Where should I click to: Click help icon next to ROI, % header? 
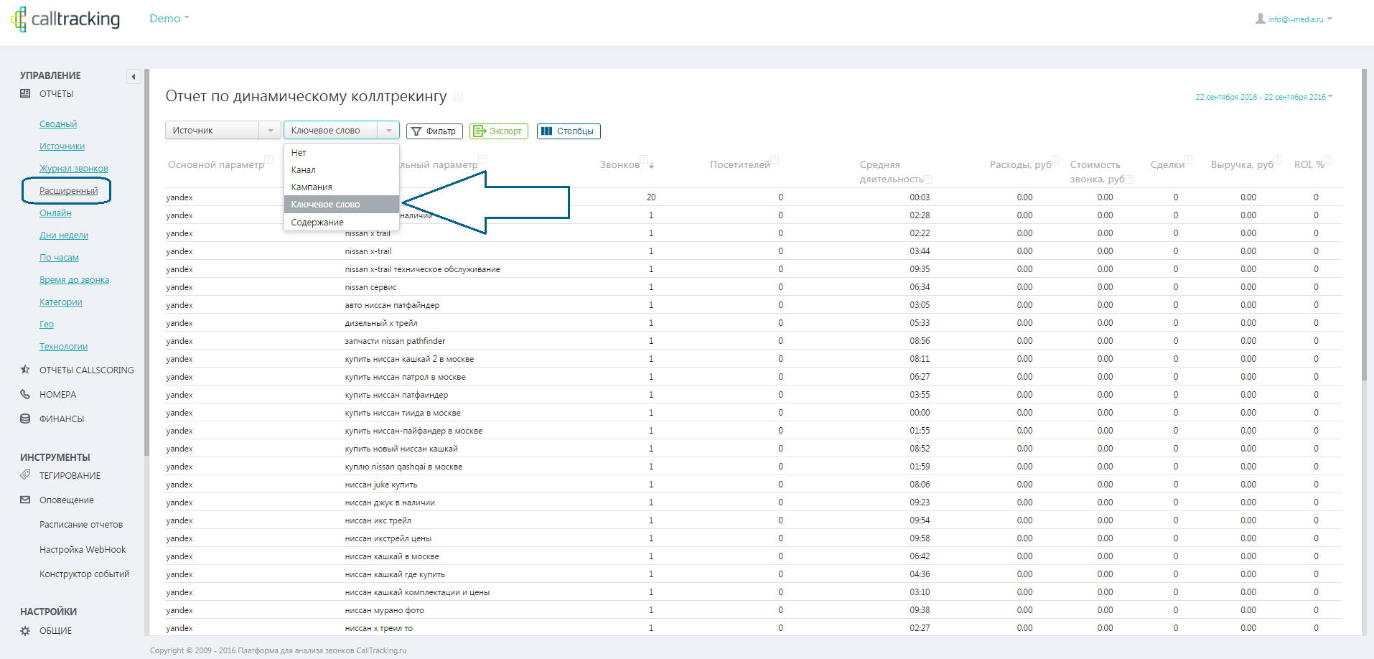[x=1329, y=159]
